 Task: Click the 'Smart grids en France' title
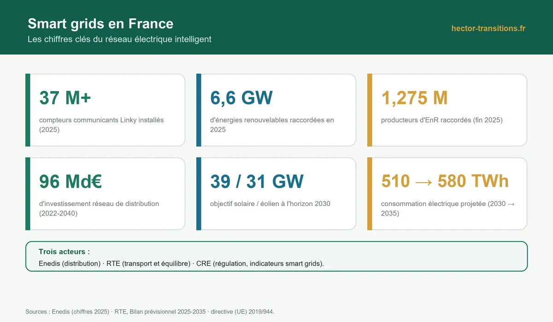click(x=100, y=23)
